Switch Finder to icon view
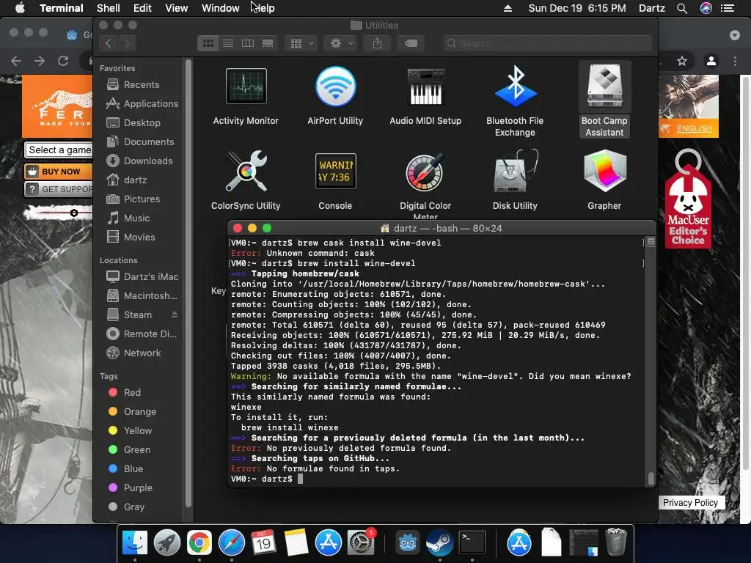The height and width of the screenshot is (563, 751). click(x=208, y=43)
